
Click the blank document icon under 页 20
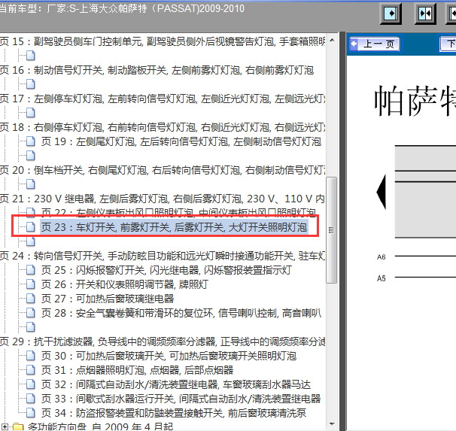point(30,184)
